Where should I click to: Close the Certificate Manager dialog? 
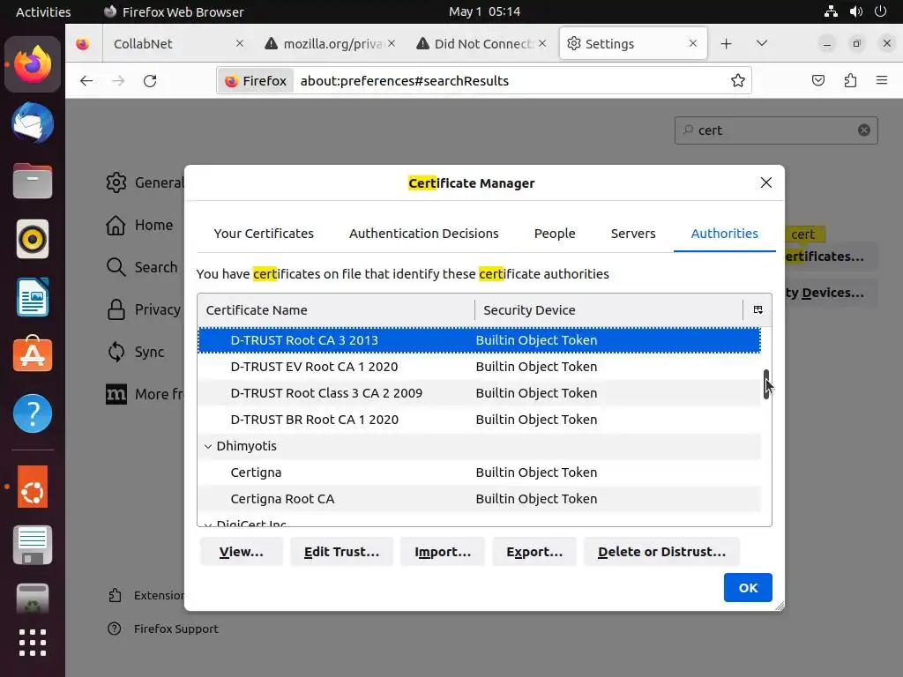pyautogui.click(x=766, y=182)
